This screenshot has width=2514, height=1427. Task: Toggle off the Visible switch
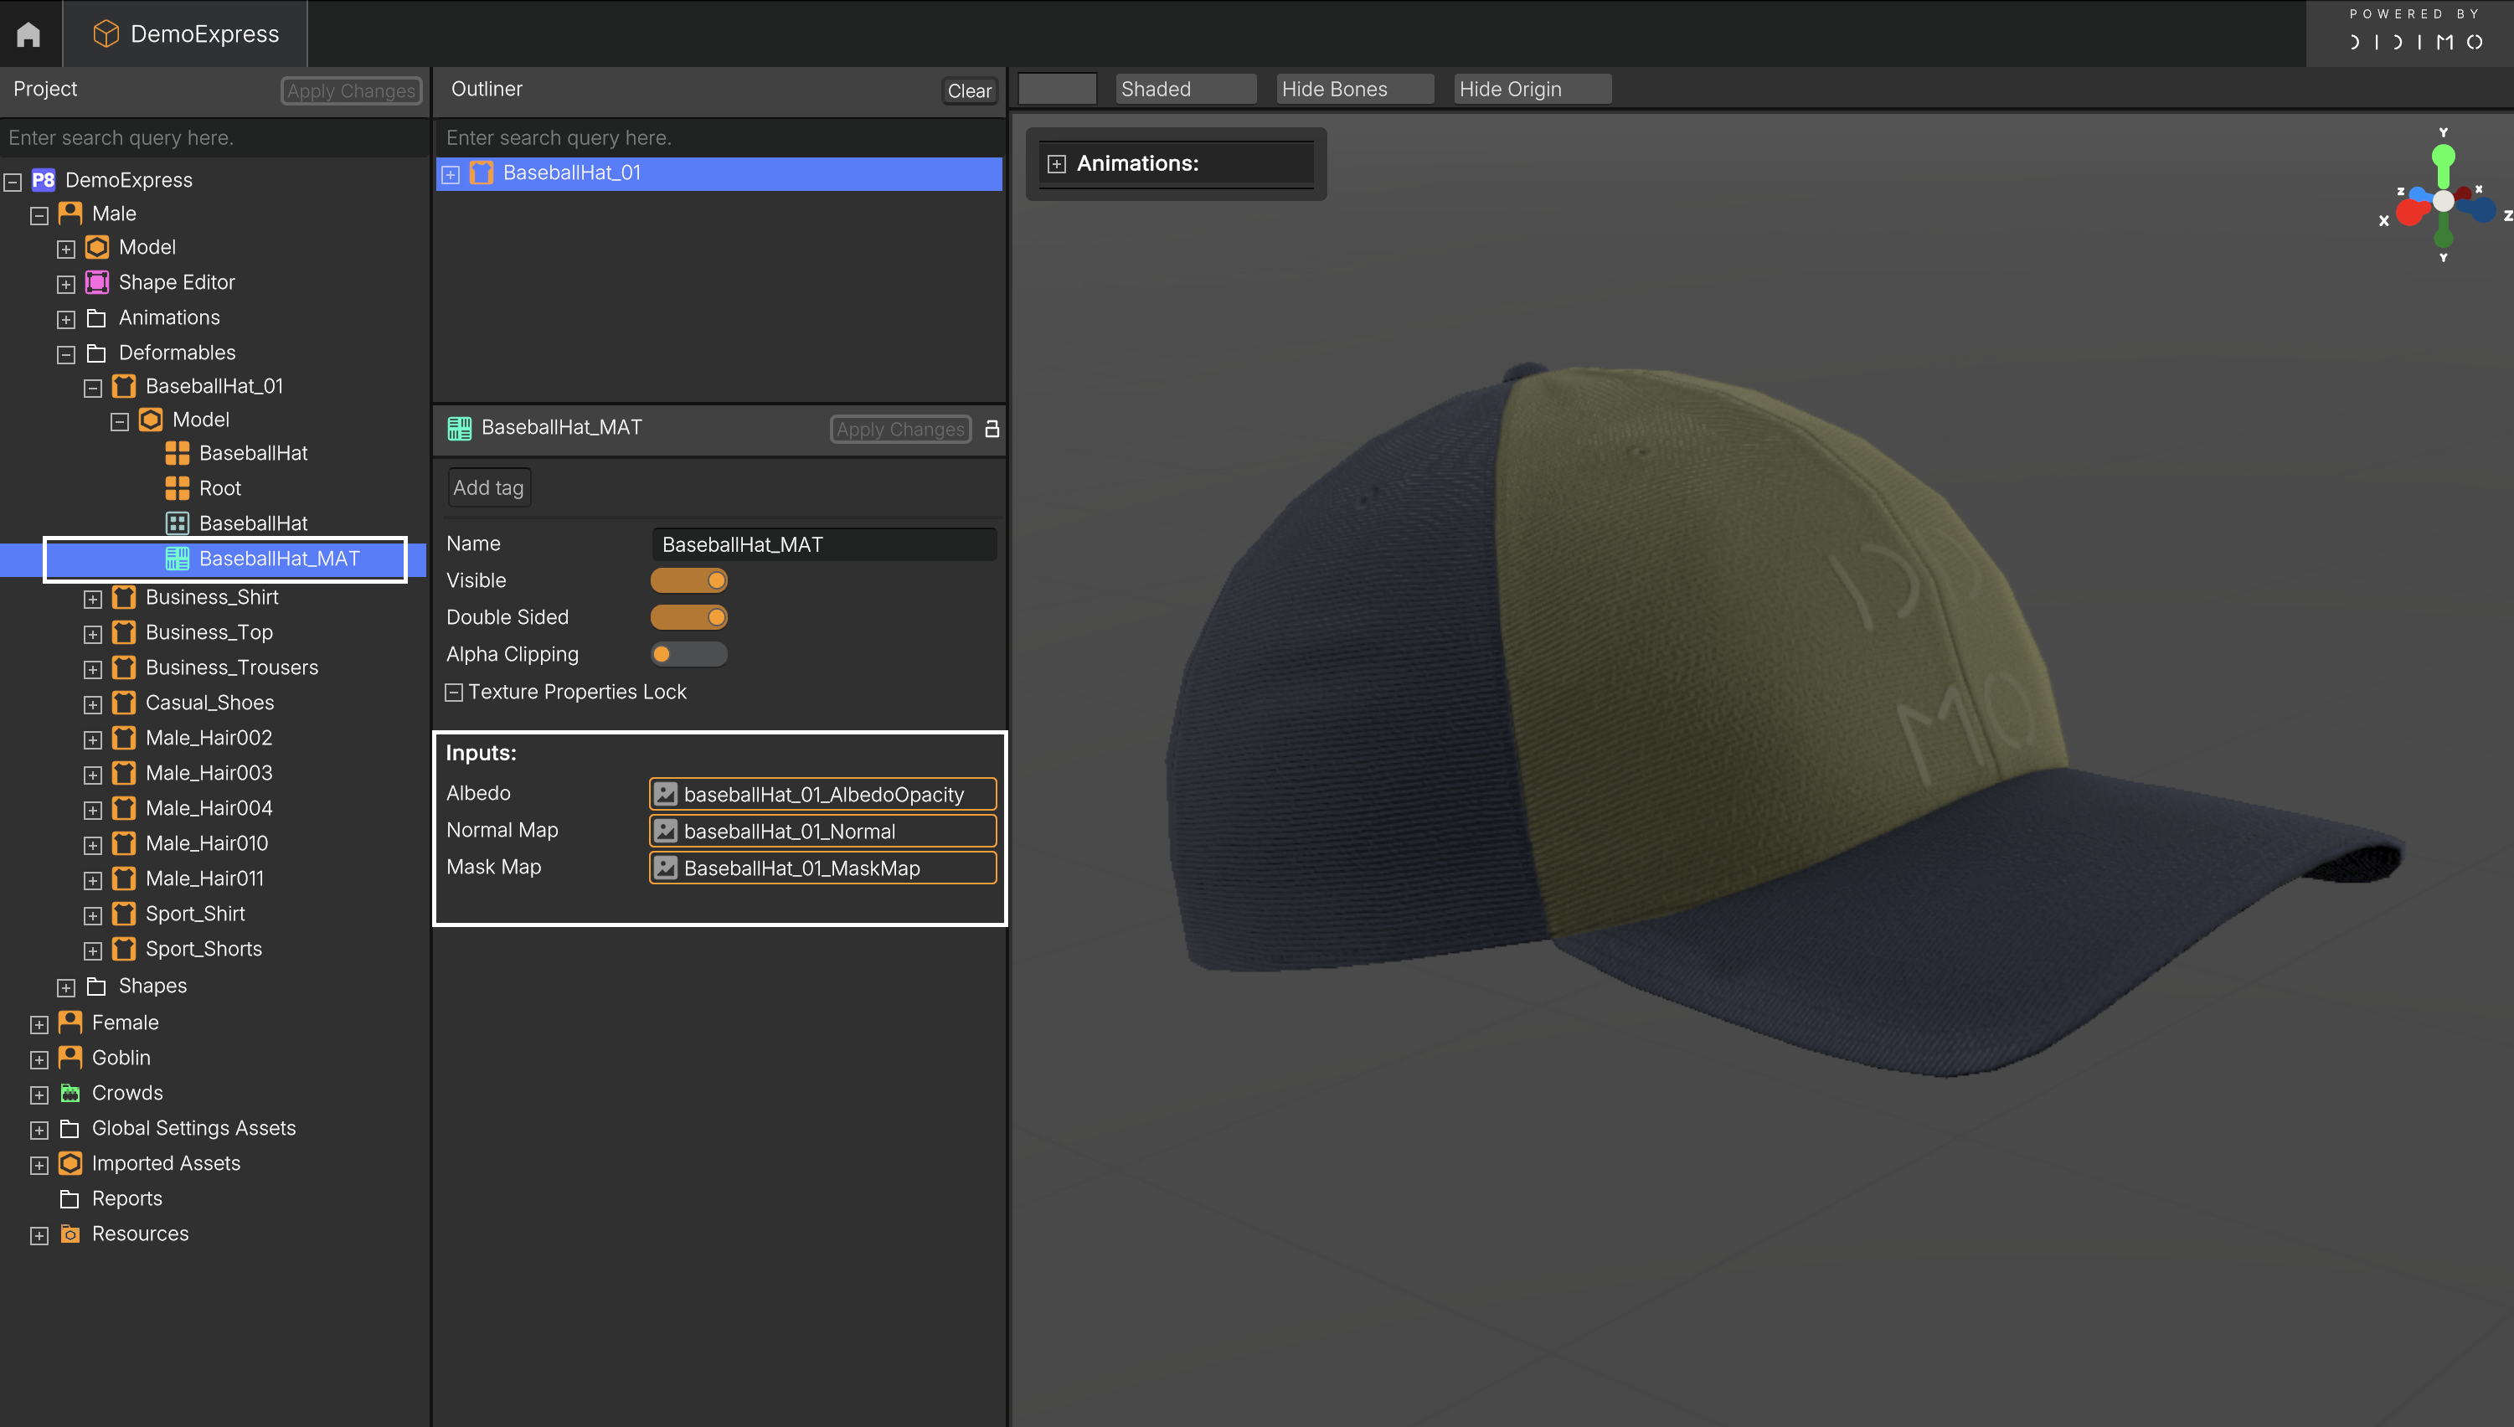click(689, 580)
